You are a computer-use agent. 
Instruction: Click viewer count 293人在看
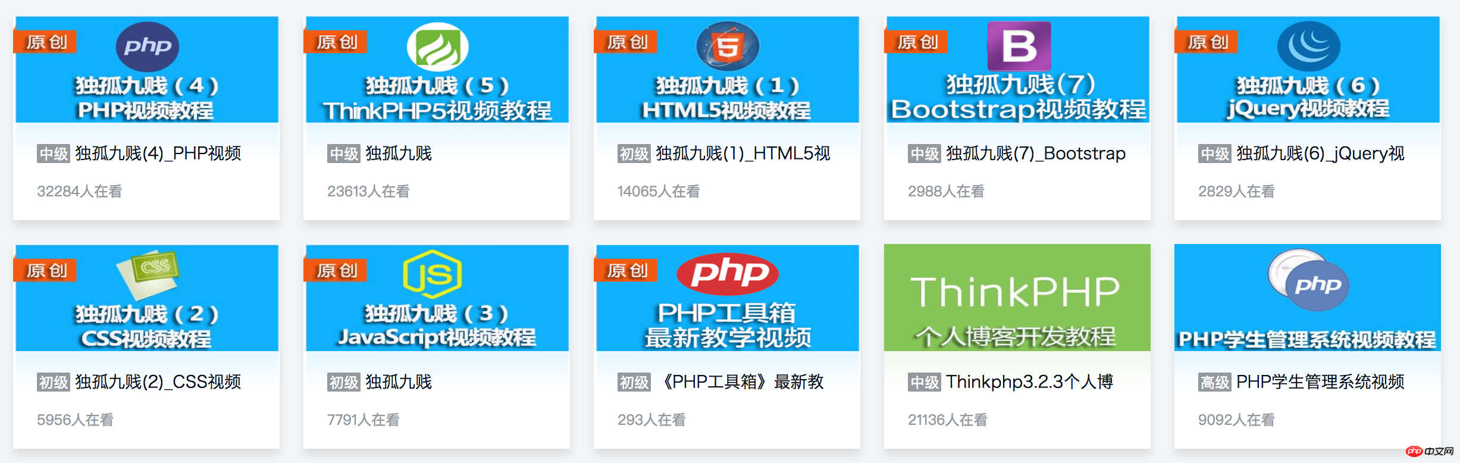coord(651,420)
